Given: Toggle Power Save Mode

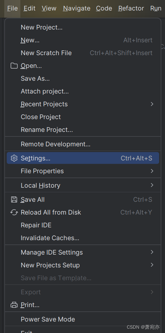Looking at the screenshot, I should [83, 319].
